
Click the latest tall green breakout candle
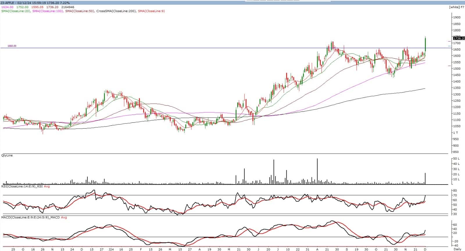point(425,44)
